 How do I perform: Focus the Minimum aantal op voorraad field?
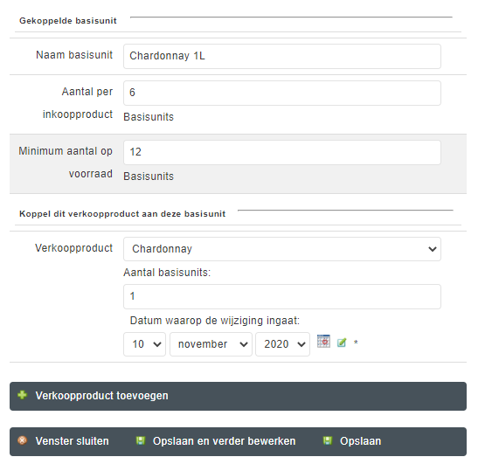tap(281, 152)
